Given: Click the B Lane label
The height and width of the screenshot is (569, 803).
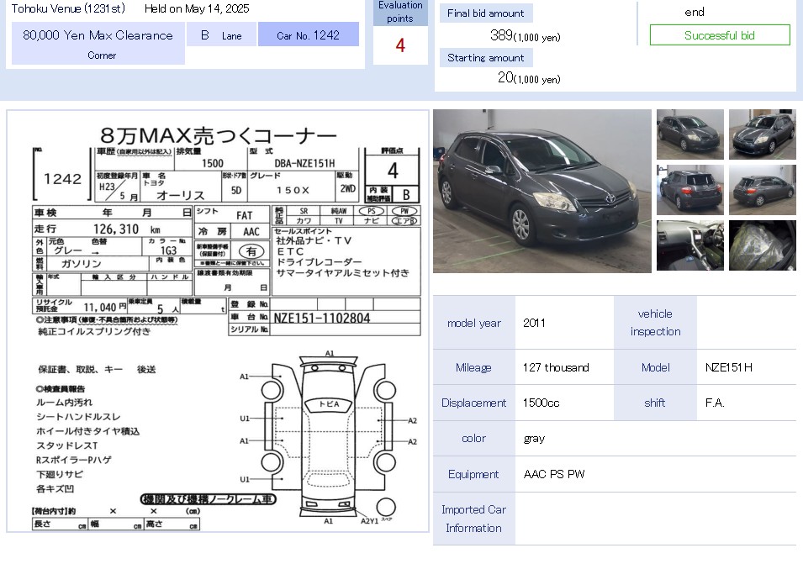Looking at the screenshot, I should tap(221, 34).
